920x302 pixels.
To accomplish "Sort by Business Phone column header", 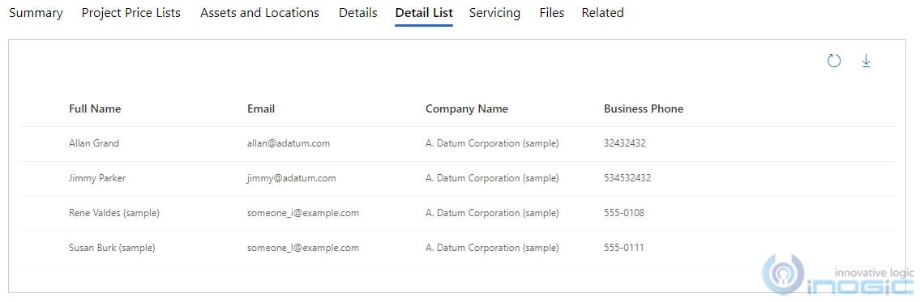I will point(644,108).
